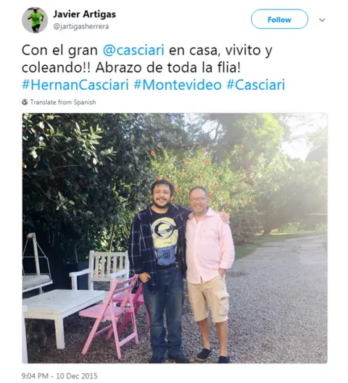Screen dimensions: 348x383
Task: Click the tweet timestamp 9:04 PM
Action: click(x=35, y=376)
